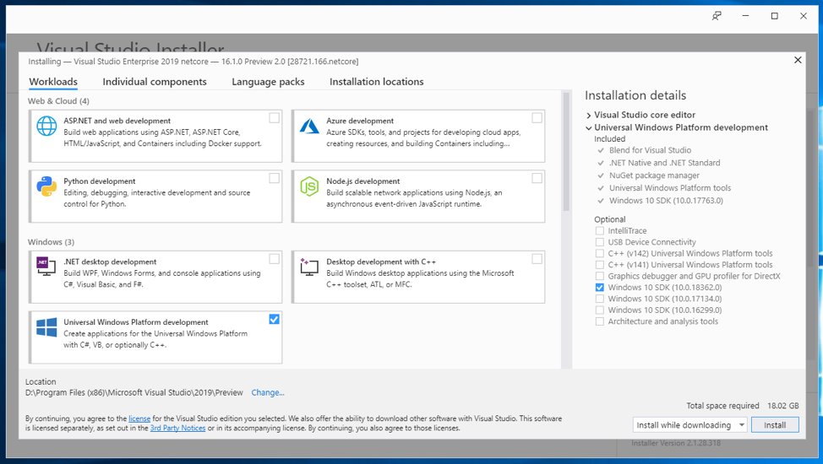823x464 pixels.
Task: Select the ASP.NET and web development card title
Action: [x=117, y=121]
